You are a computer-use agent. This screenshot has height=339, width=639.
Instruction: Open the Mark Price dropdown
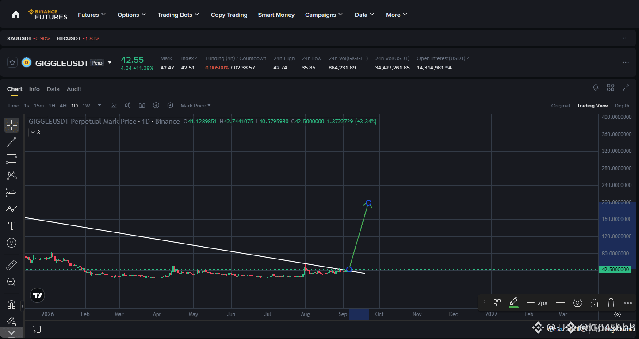pos(195,106)
